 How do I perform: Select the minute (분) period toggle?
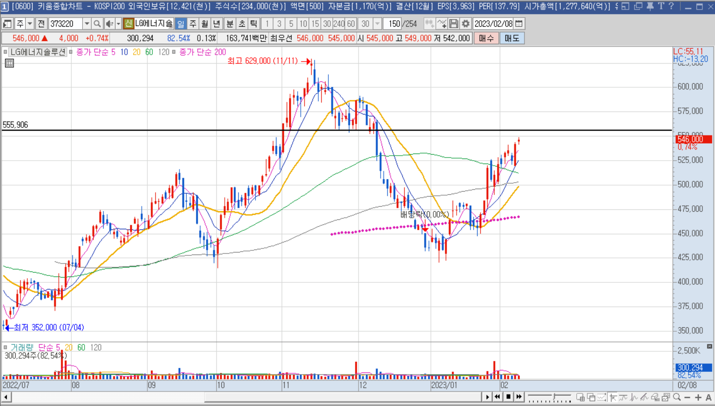229,24
